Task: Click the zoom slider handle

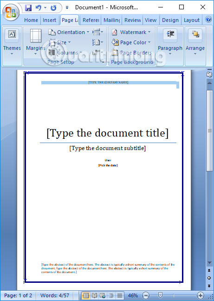Action: coord(161,295)
